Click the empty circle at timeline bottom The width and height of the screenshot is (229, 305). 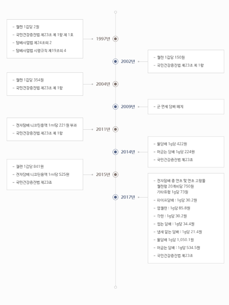point(116,287)
